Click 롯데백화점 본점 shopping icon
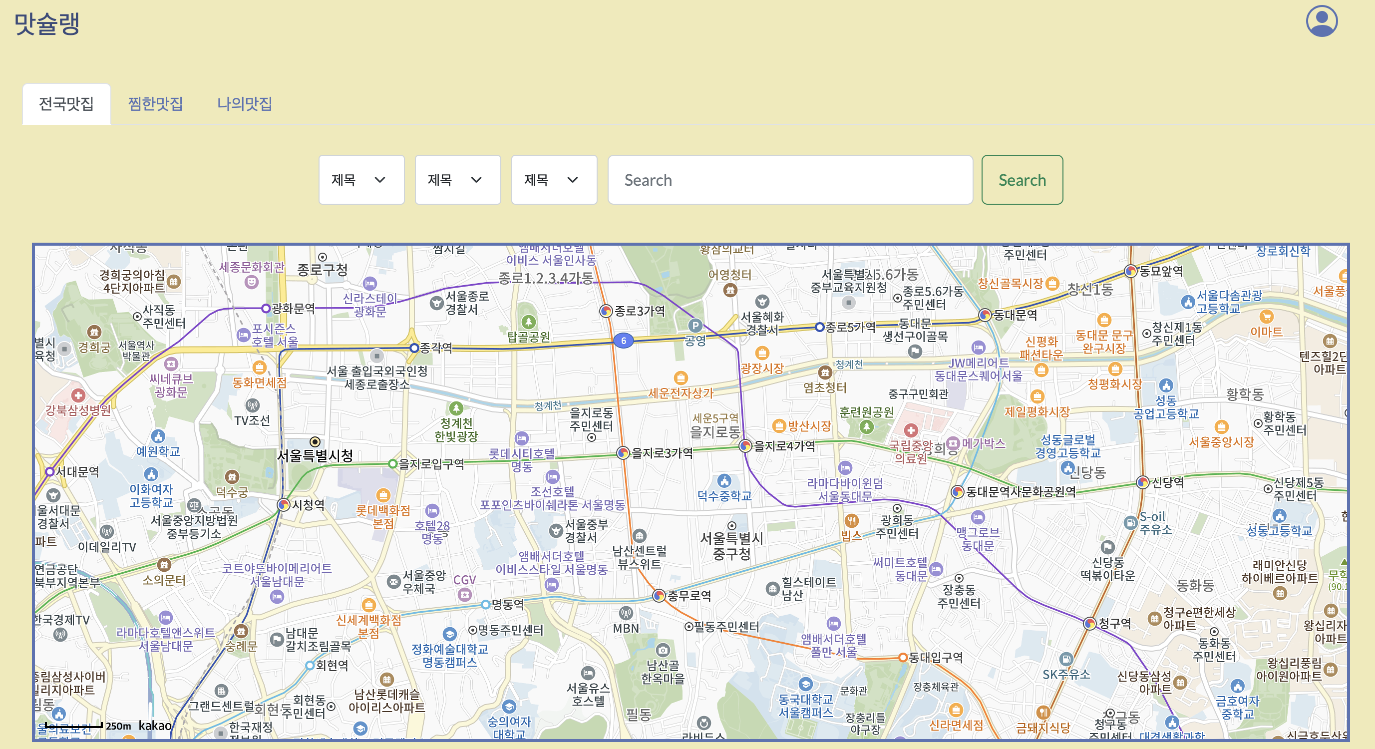Image resolution: width=1375 pixels, height=749 pixels. [383, 495]
